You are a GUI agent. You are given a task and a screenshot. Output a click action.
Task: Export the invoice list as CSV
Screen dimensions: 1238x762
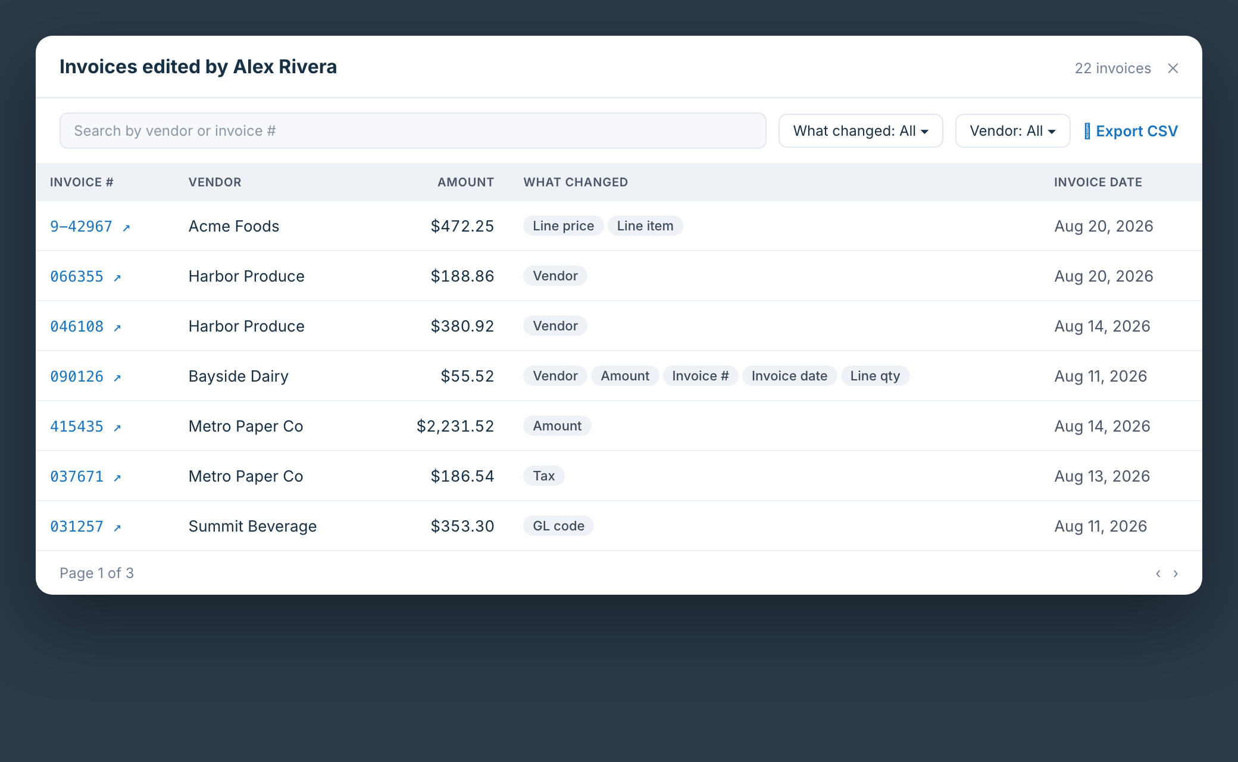click(x=1131, y=131)
